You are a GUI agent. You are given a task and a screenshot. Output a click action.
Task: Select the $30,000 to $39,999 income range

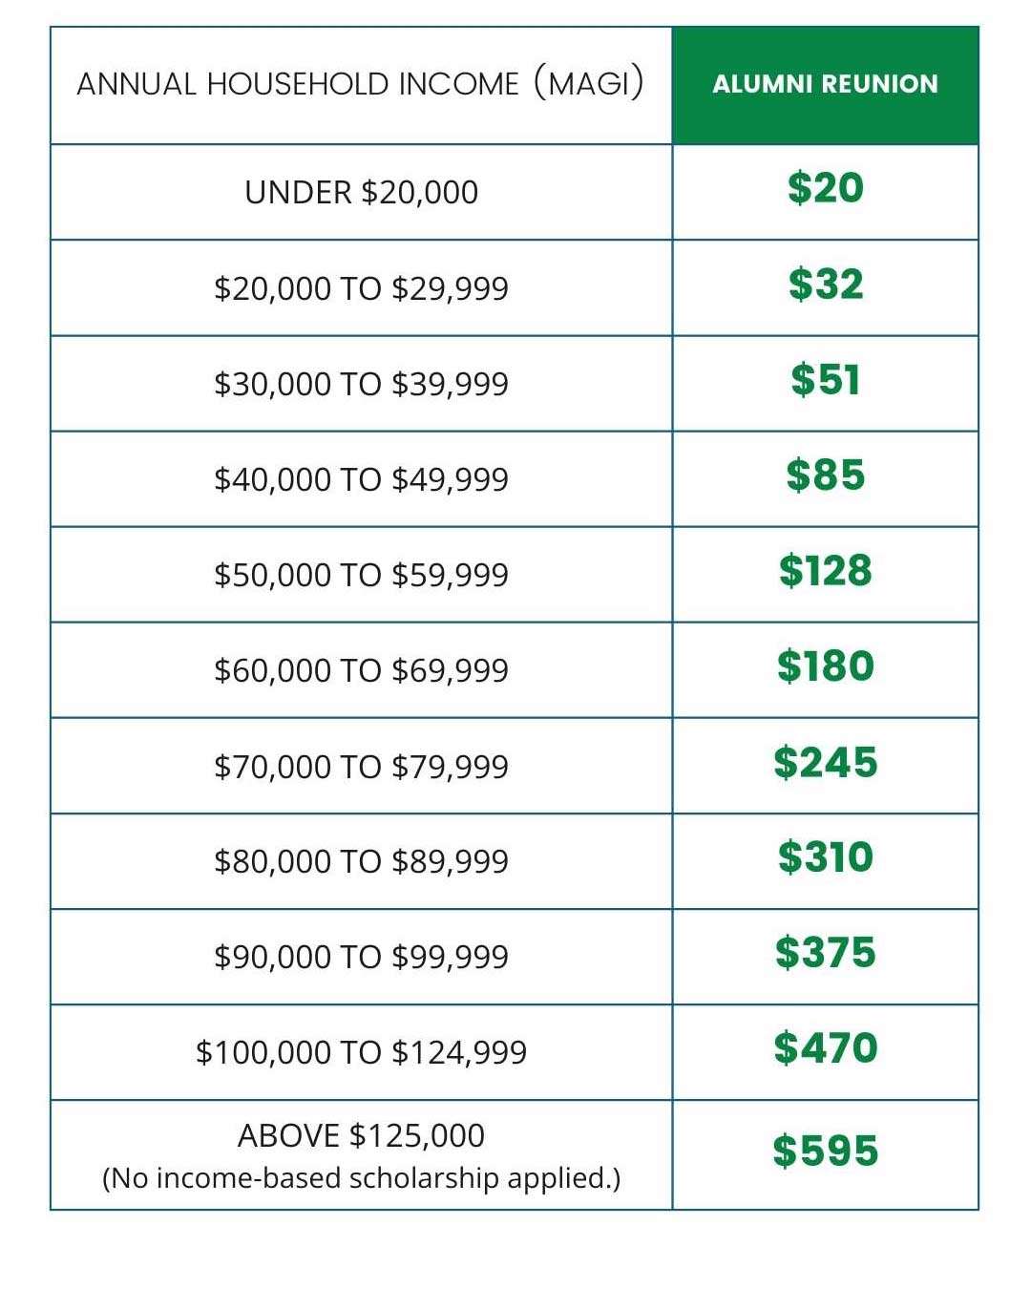[x=361, y=384]
